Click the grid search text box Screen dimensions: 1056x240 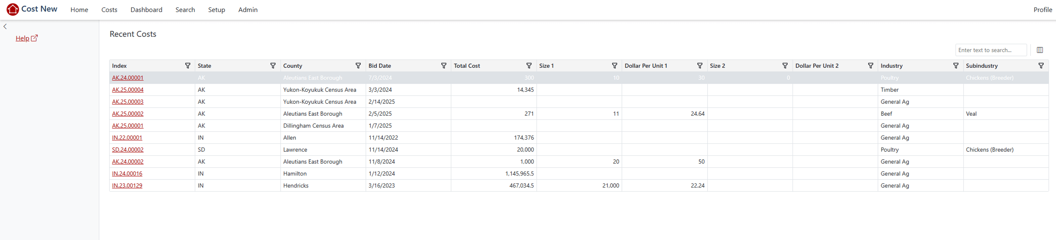click(990, 50)
